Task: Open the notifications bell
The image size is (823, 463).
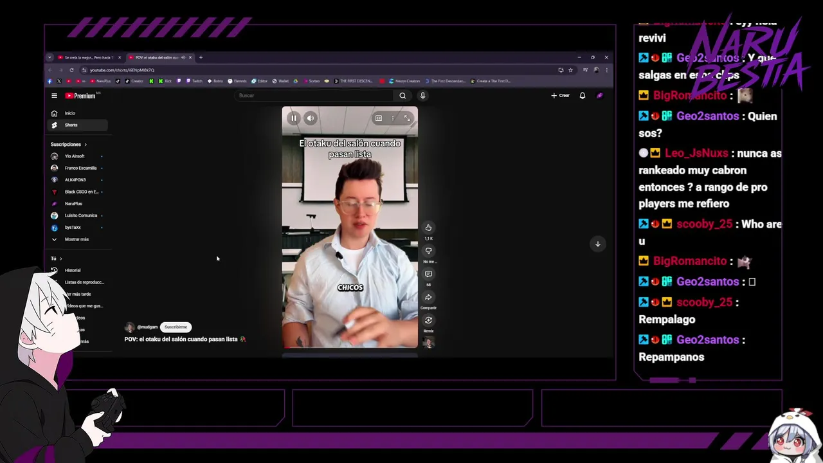Action: point(583,96)
